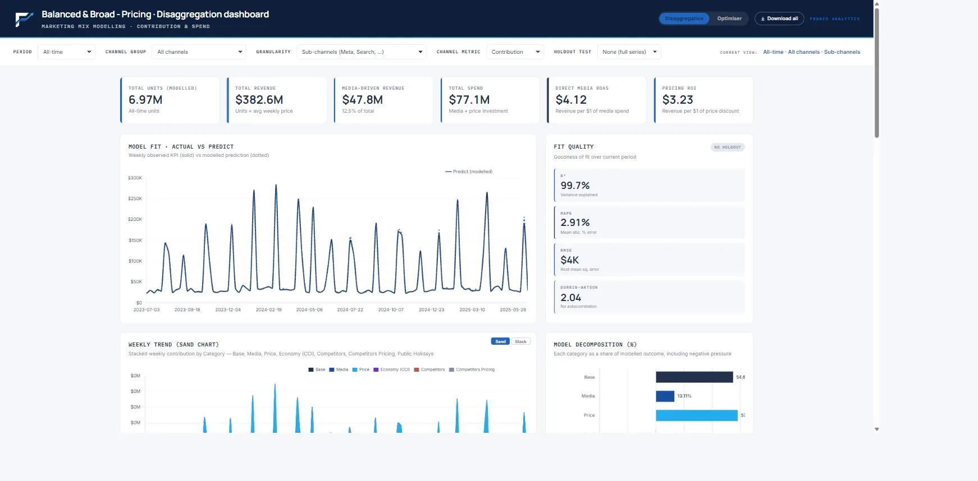
Task: Click the 2024-02-19 axis date label
Action: [268, 309]
